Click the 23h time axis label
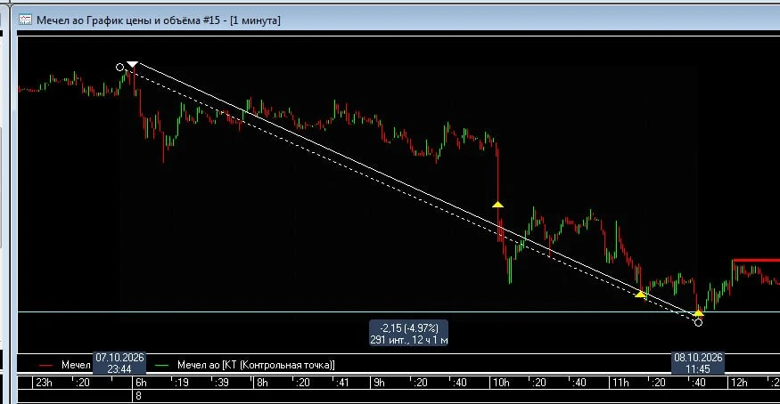 click(44, 383)
